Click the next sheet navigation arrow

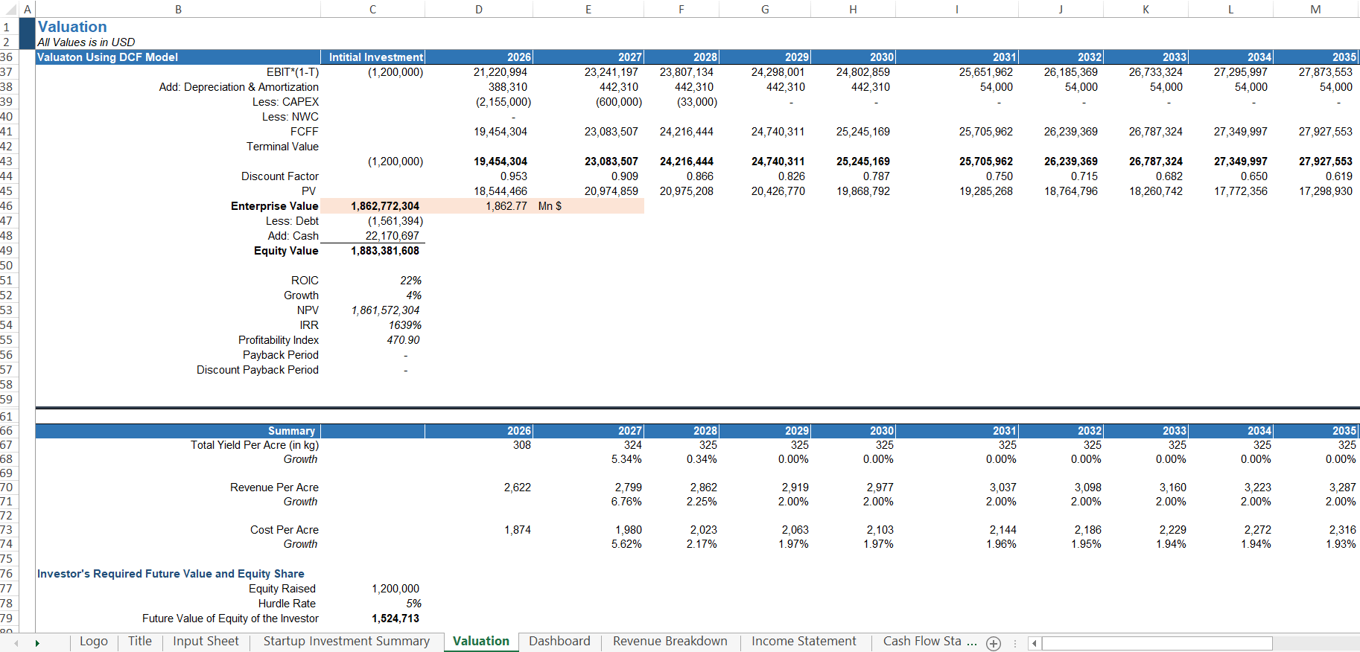(36, 643)
